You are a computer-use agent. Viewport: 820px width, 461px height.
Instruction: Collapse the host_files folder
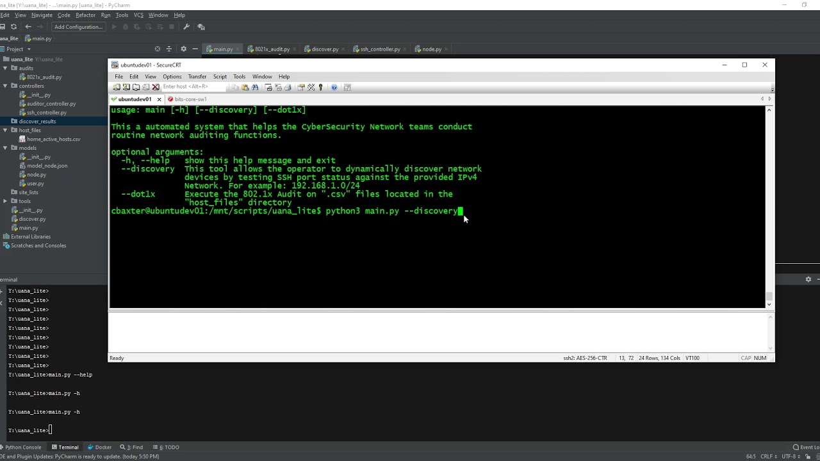6,130
